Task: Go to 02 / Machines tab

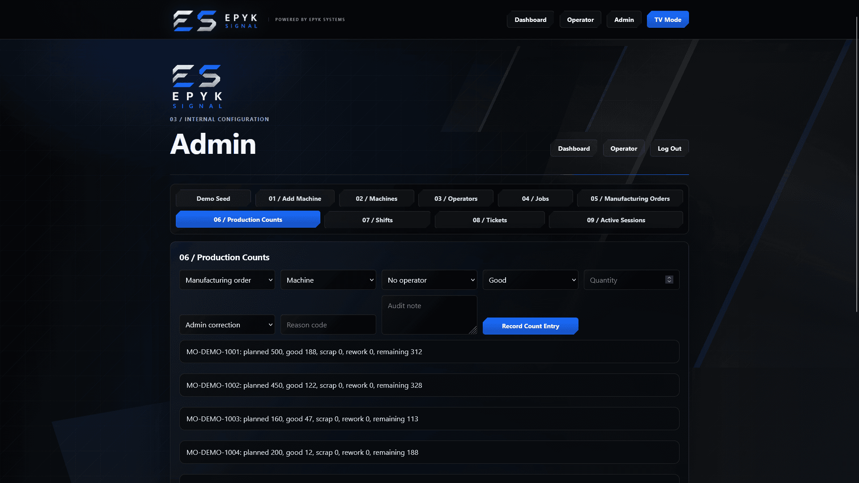Action: click(377, 199)
